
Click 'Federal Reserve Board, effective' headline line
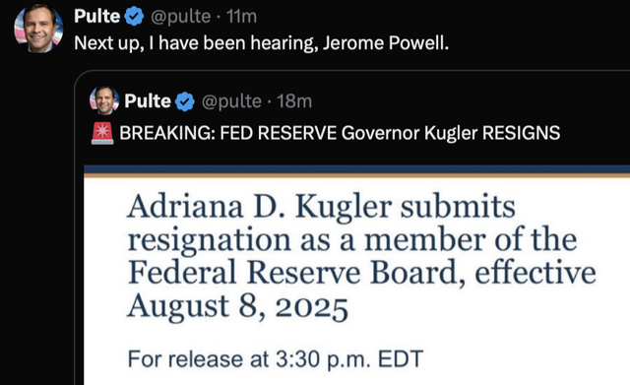tap(362, 273)
